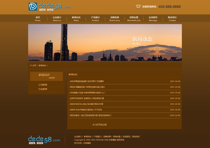
Task: Open the 产品展示 Product menu item
Action: (95, 19)
